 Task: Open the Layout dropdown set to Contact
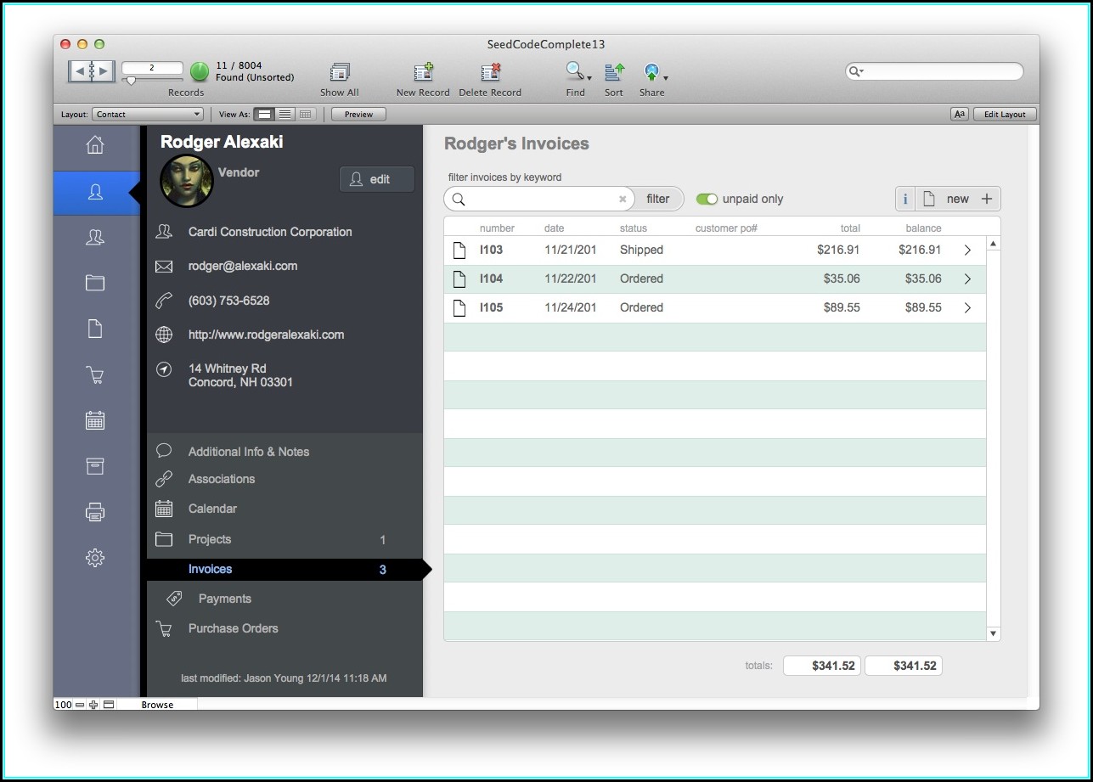[148, 114]
